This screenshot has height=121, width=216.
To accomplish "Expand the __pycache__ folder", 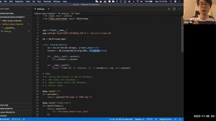I will (x=10, y=28).
